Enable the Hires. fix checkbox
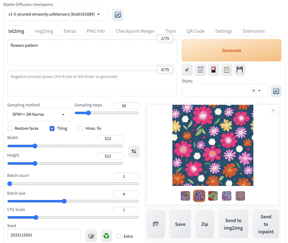 [80, 129]
